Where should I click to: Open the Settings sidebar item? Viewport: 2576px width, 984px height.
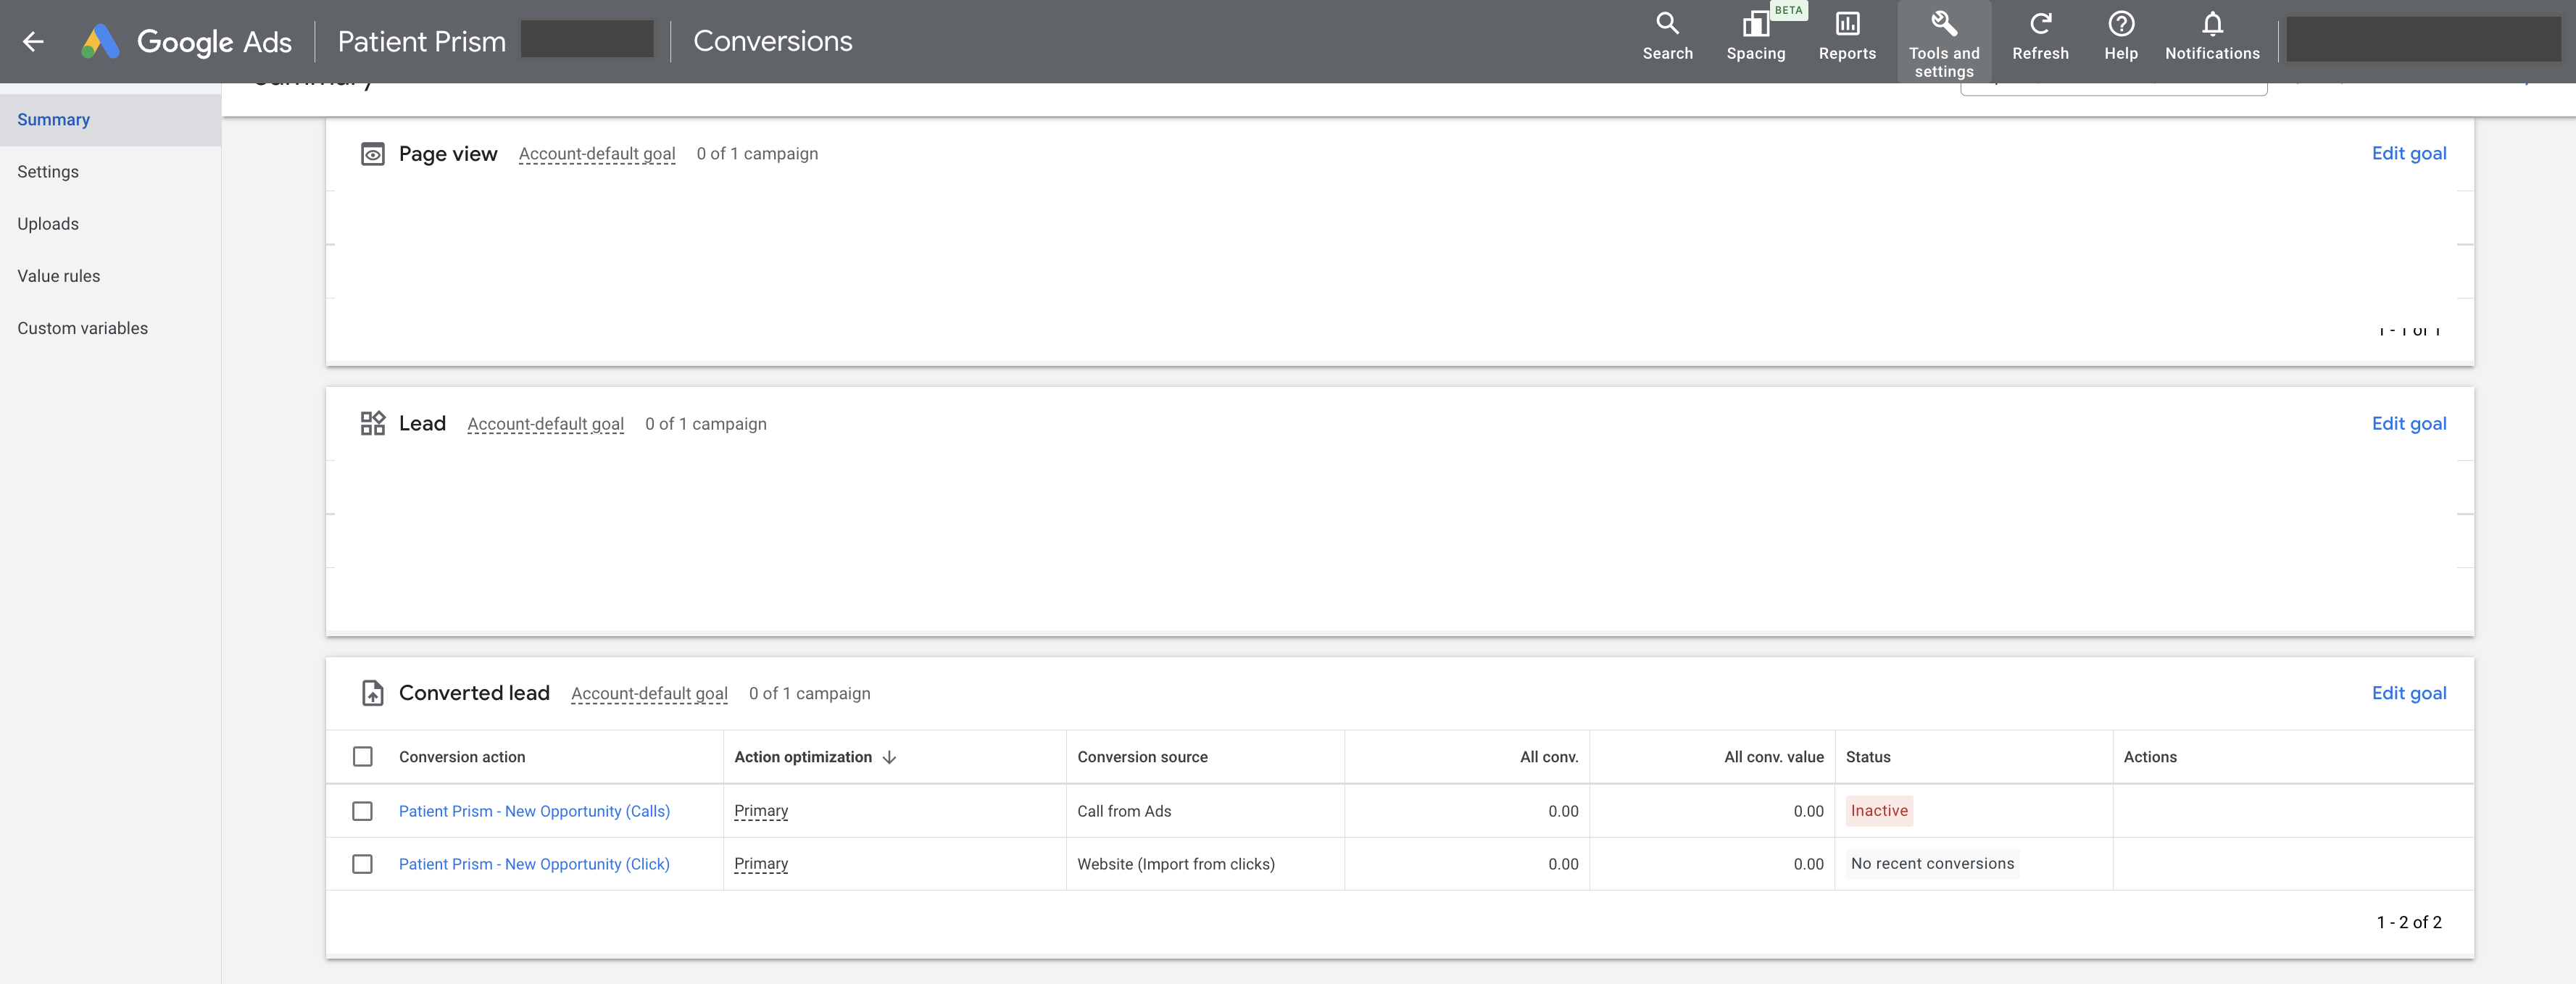(x=110, y=172)
